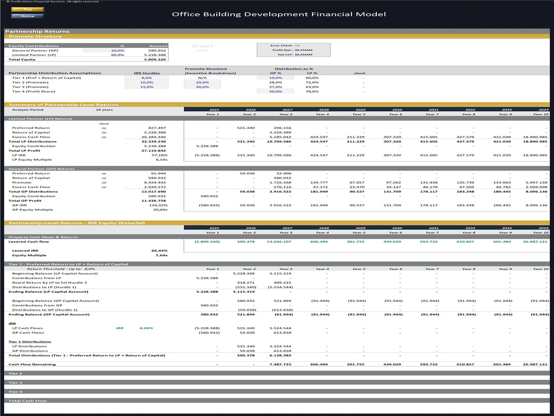The image size is (554, 416).
Task: Expand the Tier 4 section header
Action: 16,392
